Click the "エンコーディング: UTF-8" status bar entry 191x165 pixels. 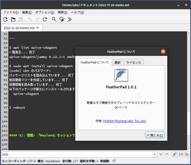coord(19,161)
